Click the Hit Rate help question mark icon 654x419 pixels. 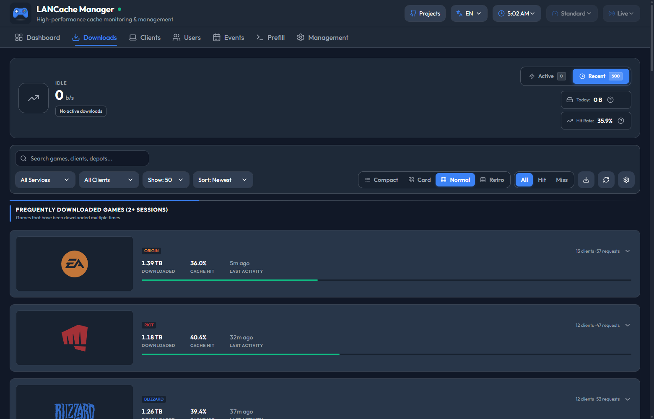621,121
